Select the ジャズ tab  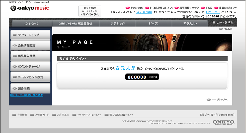click(x=153, y=24)
